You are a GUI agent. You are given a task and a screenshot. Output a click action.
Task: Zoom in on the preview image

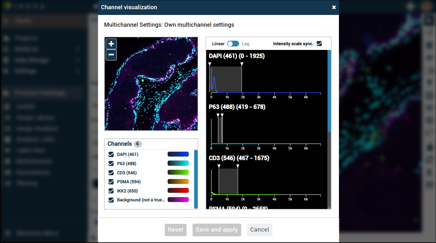tap(111, 44)
